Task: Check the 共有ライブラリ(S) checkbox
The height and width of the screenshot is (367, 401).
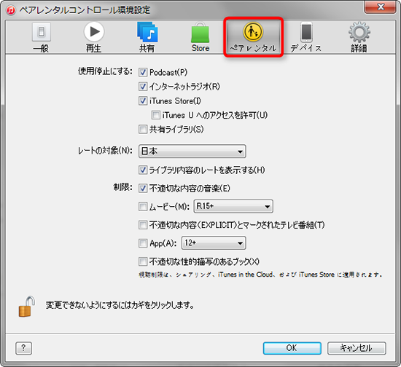Action: click(x=143, y=129)
